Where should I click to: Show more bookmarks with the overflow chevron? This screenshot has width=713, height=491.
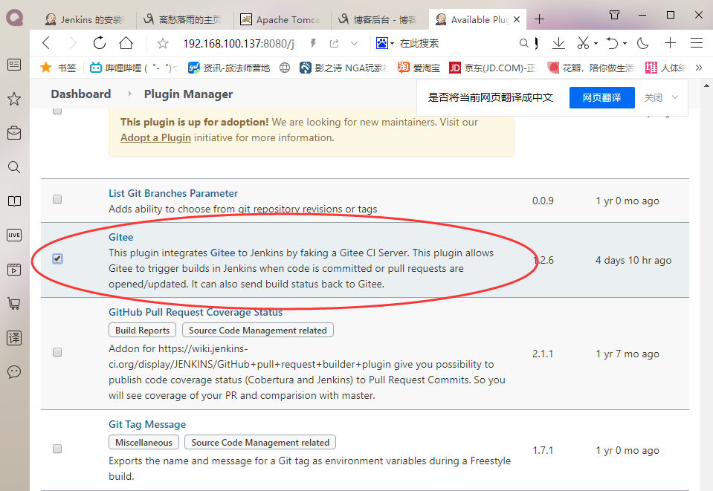pos(699,68)
